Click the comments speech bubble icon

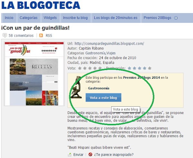coord(5,35)
